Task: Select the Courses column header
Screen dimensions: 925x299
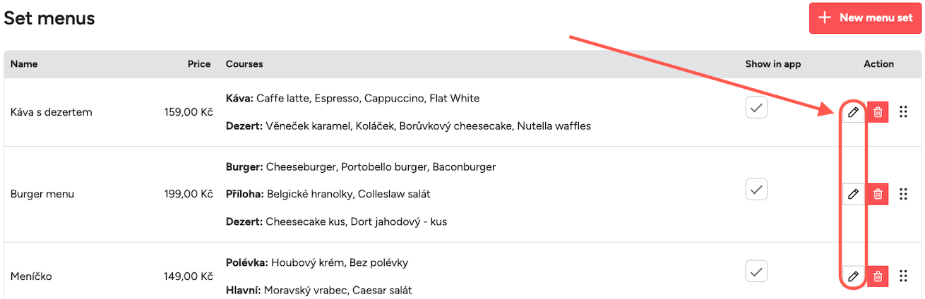Action: (x=244, y=64)
